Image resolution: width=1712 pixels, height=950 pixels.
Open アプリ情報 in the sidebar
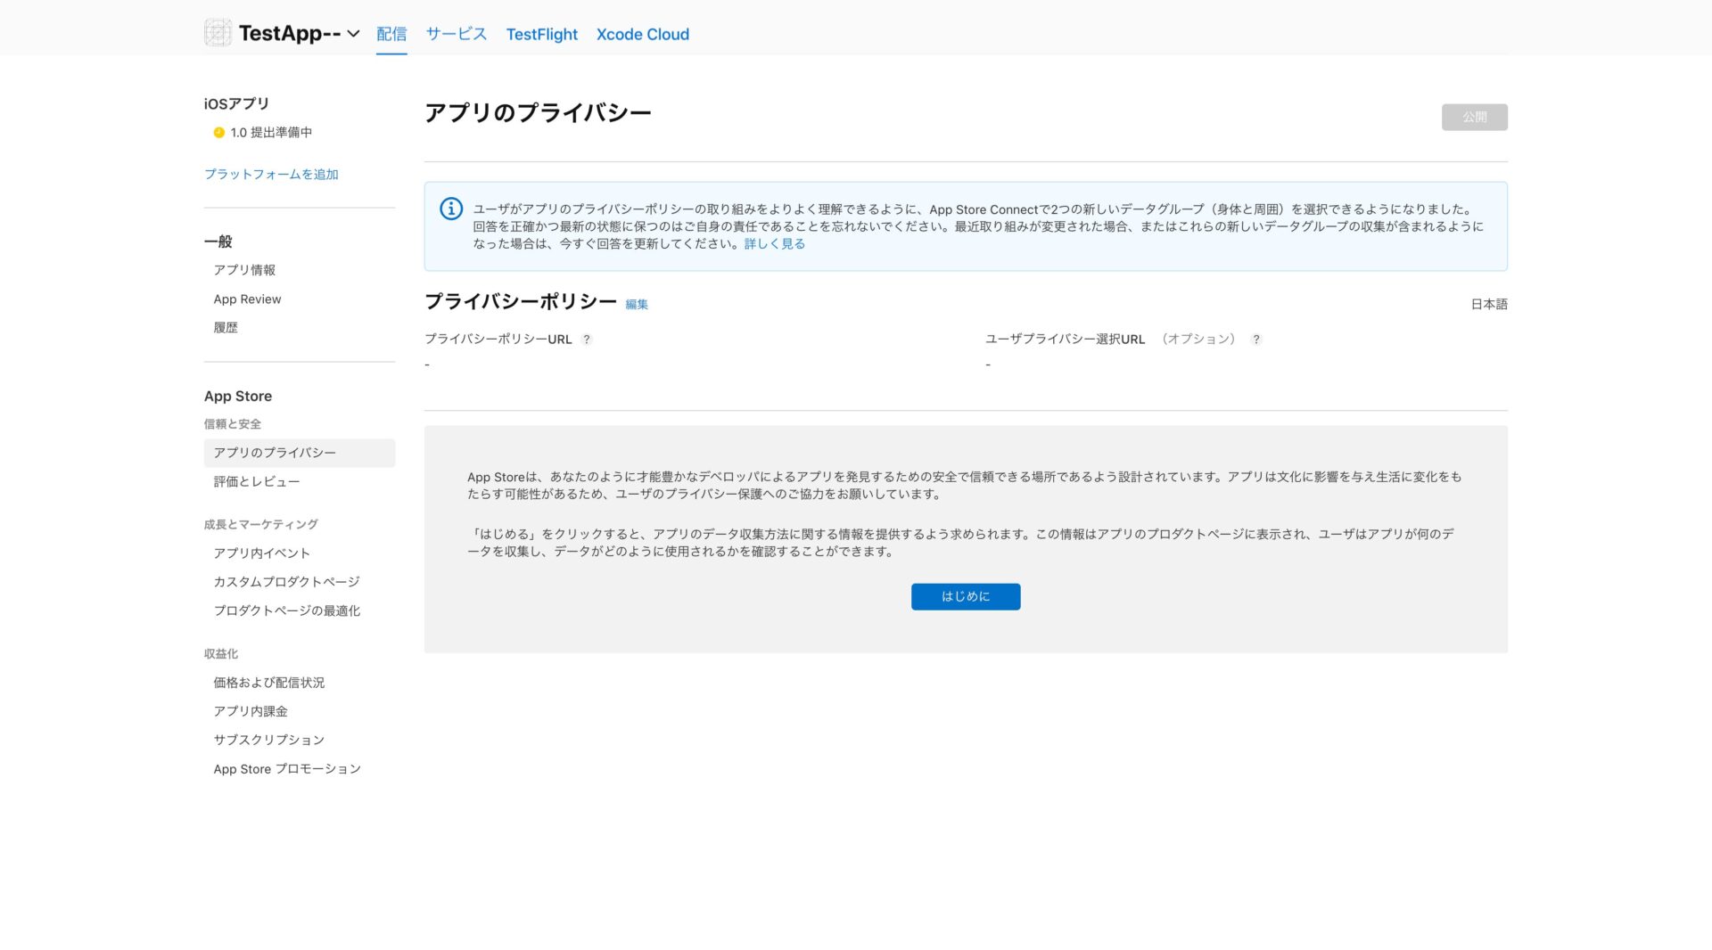click(244, 270)
